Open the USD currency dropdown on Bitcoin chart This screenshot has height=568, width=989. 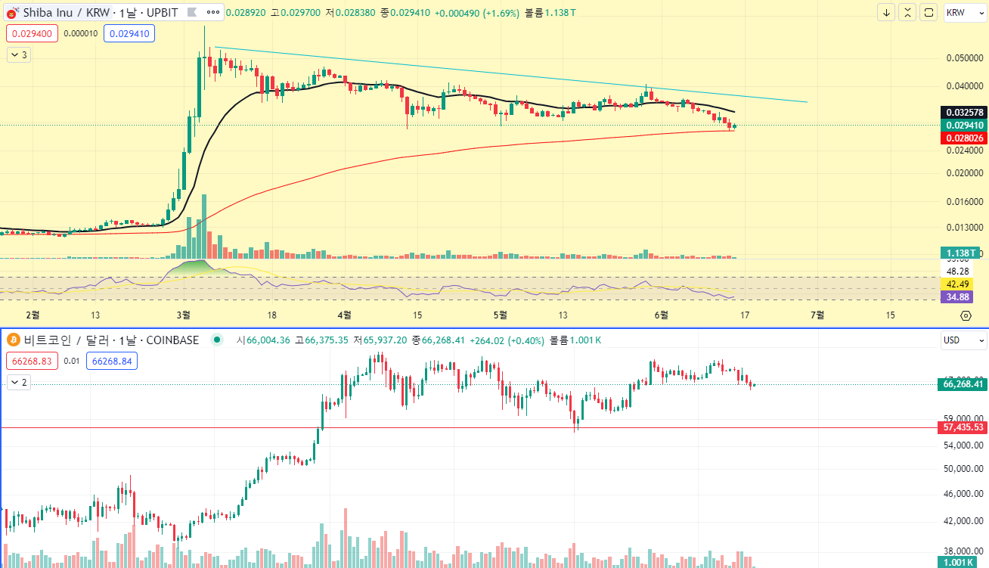(963, 340)
